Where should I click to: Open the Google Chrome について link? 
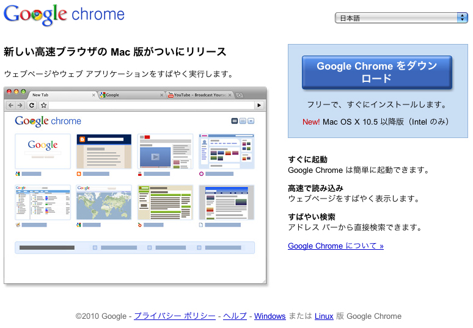335,246
